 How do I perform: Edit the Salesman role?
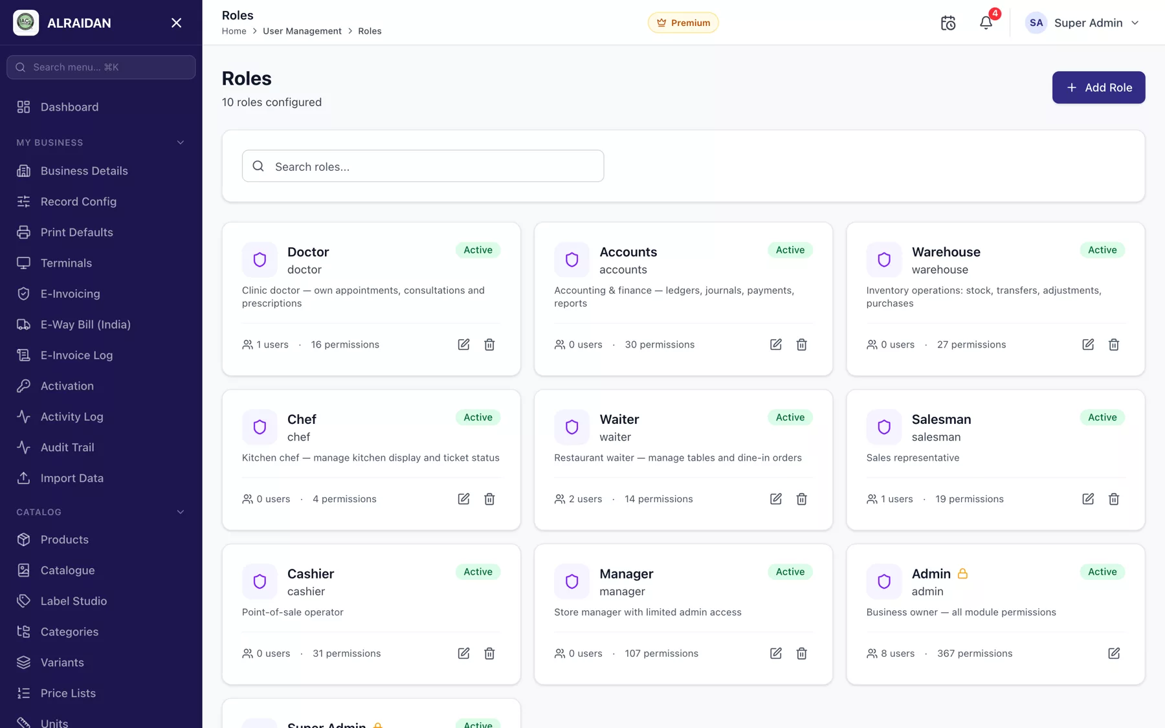(x=1088, y=499)
